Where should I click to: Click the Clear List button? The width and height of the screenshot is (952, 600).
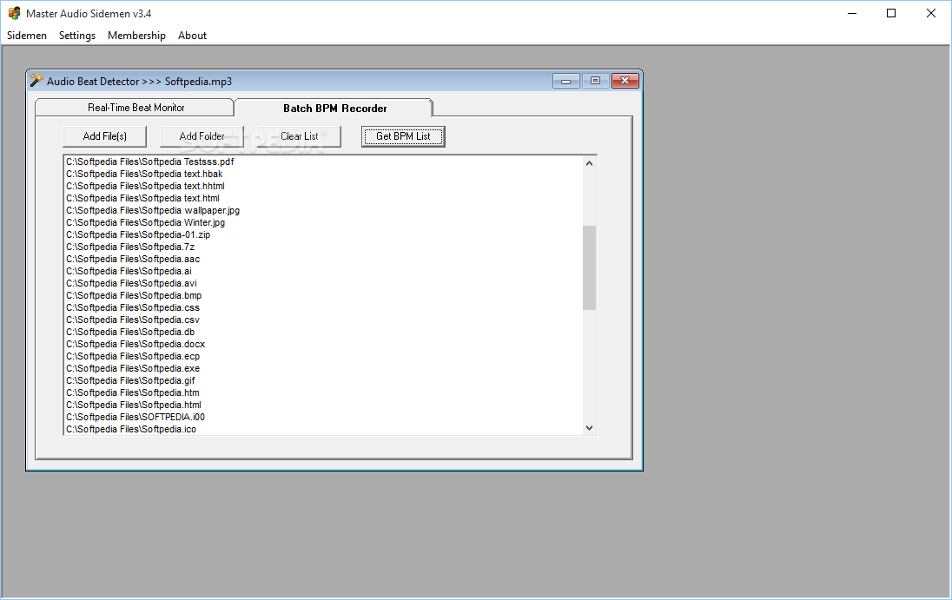coord(299,136)
